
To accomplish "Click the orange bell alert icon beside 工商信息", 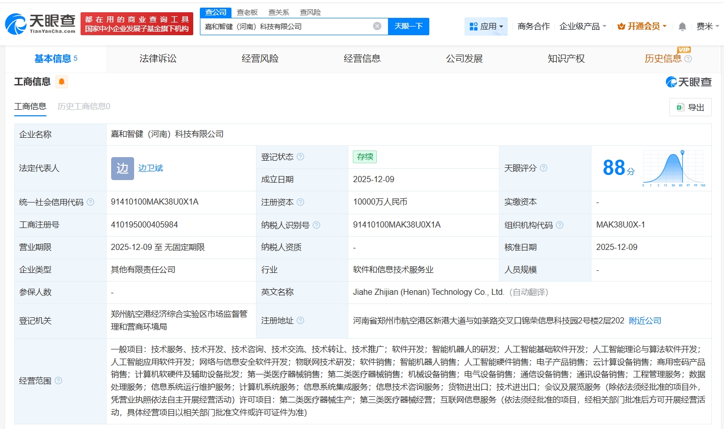I will click(x=62, y=82).
